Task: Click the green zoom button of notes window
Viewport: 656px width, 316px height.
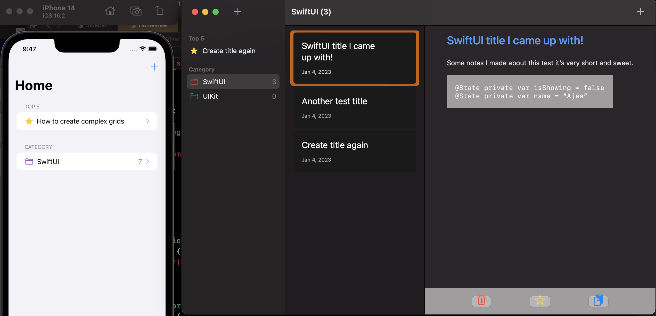Action: 216,12
